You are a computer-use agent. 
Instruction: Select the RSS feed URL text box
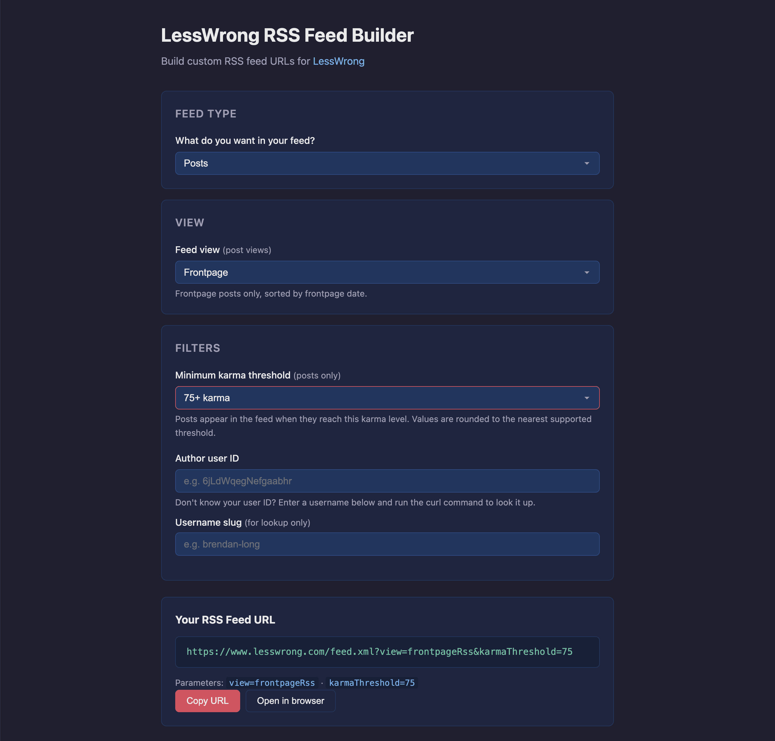click(387, 652)
